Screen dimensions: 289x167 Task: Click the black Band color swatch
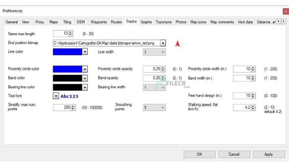tap(67, 78)
